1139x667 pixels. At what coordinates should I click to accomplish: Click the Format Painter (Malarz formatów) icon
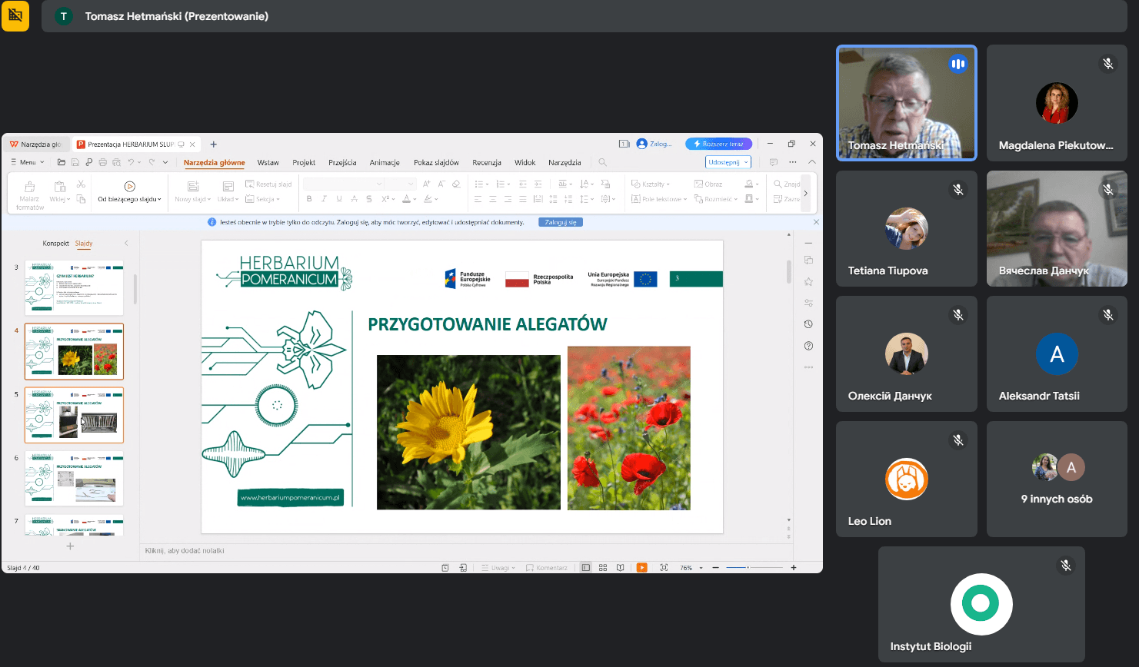click(x=30, y=187)
